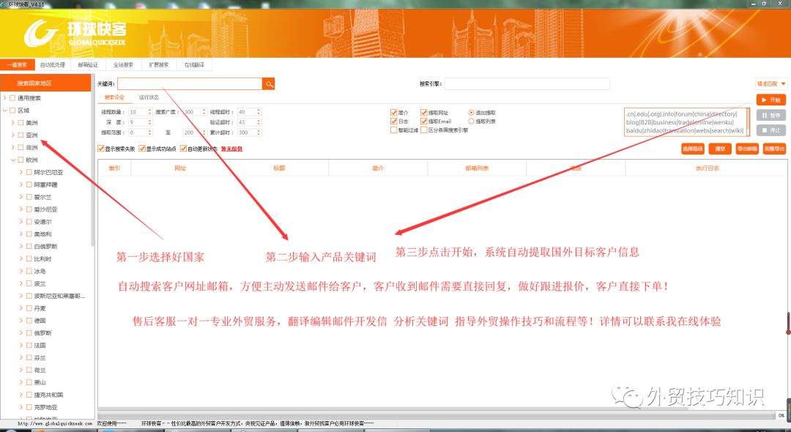Click the red 暂无信息 link
Screen dimensions: 791x432
pos(231,148)
